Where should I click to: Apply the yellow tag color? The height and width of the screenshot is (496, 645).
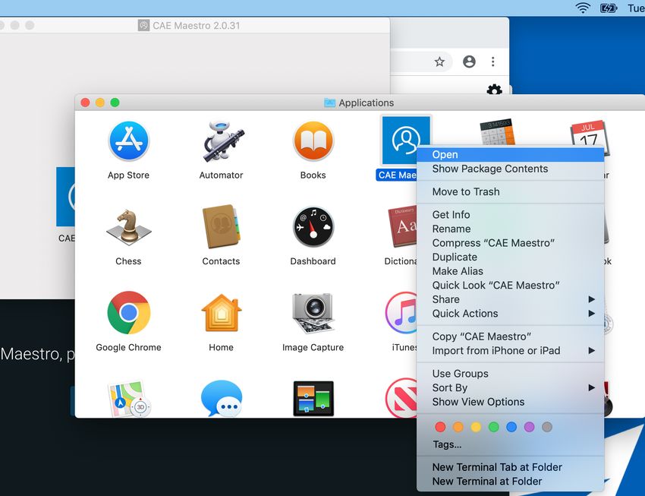tap(476, 427)
